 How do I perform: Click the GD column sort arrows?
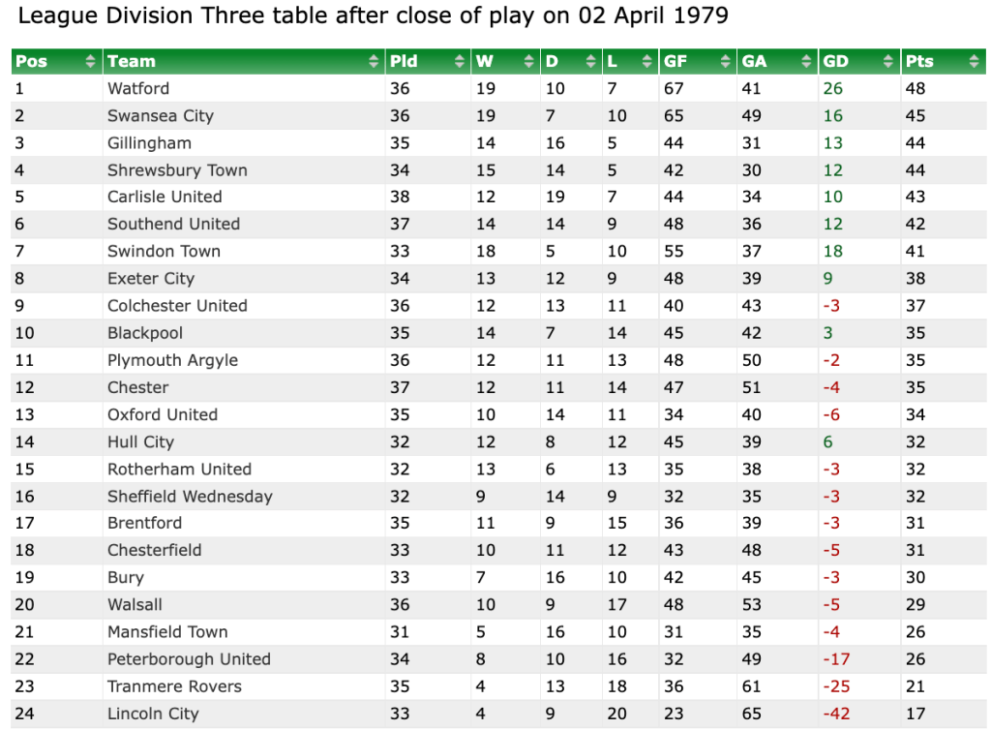point(888,62)
